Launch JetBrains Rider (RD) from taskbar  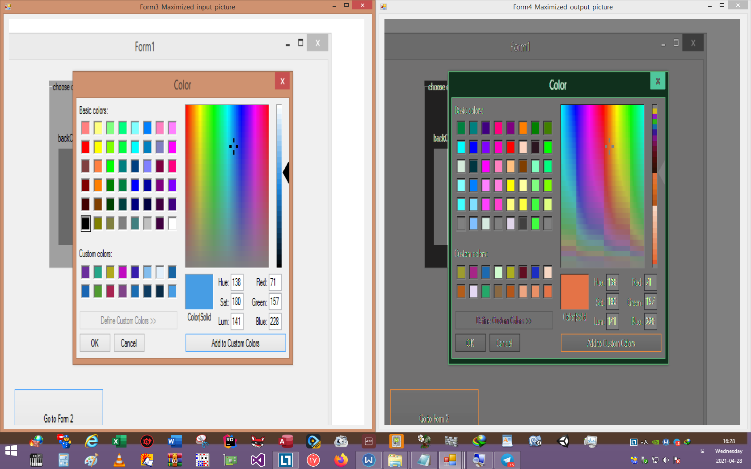tap(230, 441)
